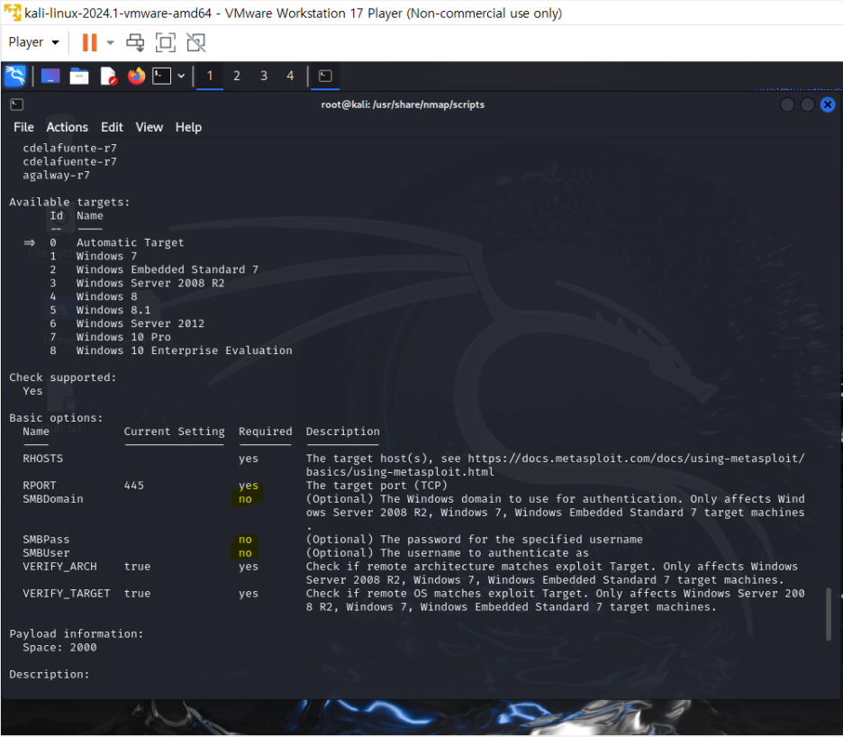The height and width of the screenshot is (737, 843).
Task: Click 'Windows Server 2012' target row
Action: coord(140,323)
